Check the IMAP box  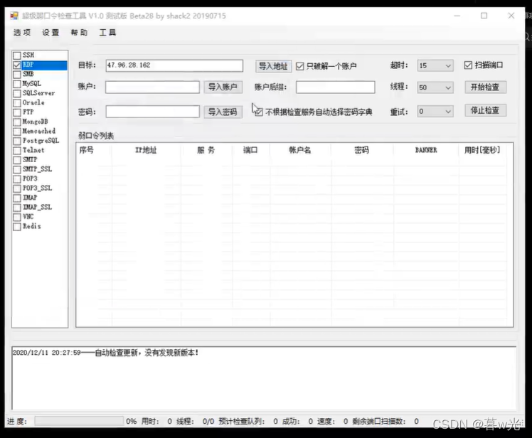17,198
